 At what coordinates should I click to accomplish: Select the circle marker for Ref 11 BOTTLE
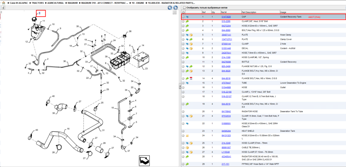coord(183,62)
